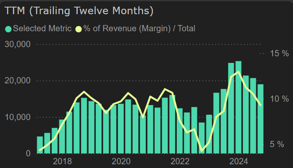This screenshot has width=293, height=168.
Task: Click the TTM (Trailing Twelve Months) title
Action: click(x=79, y=11)
